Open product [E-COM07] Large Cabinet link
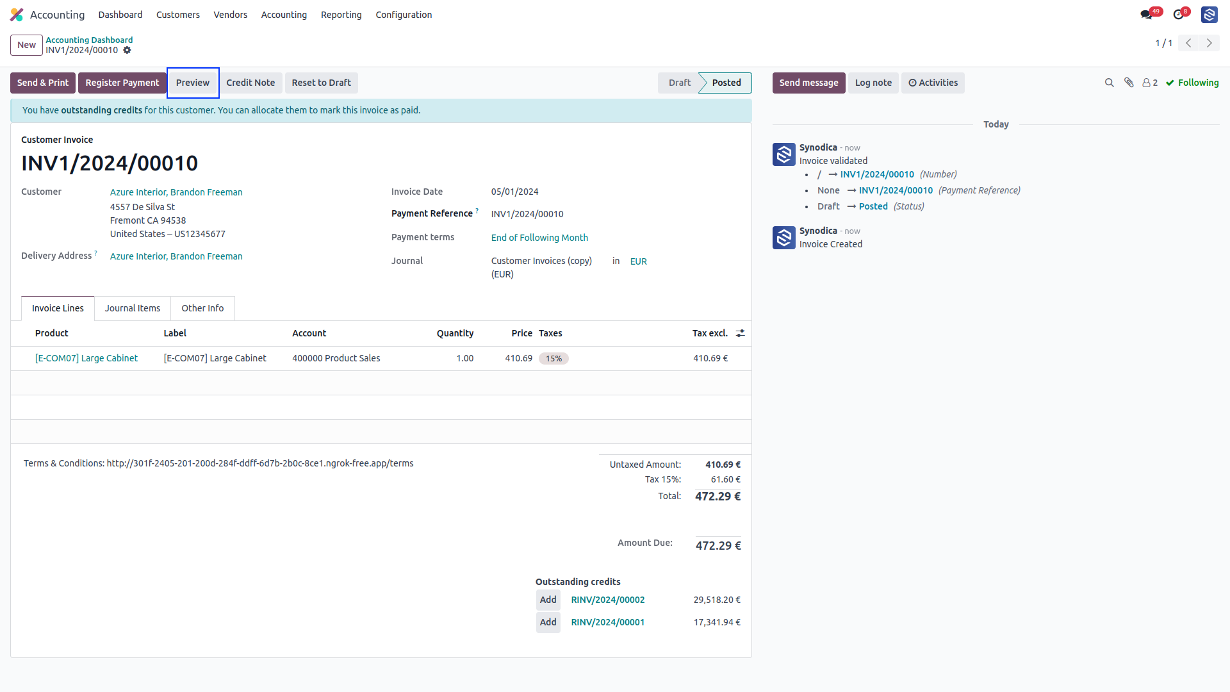This screenshot has height=692, width=1230. [86, 358]
